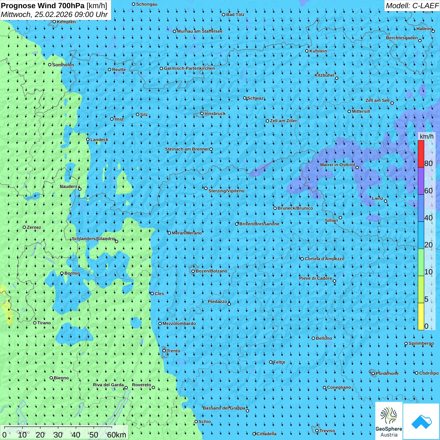Click the blue cloud arrow logo
Image resolution: width=440 pixels, height=440 pixels.
(x=421, y=421)
